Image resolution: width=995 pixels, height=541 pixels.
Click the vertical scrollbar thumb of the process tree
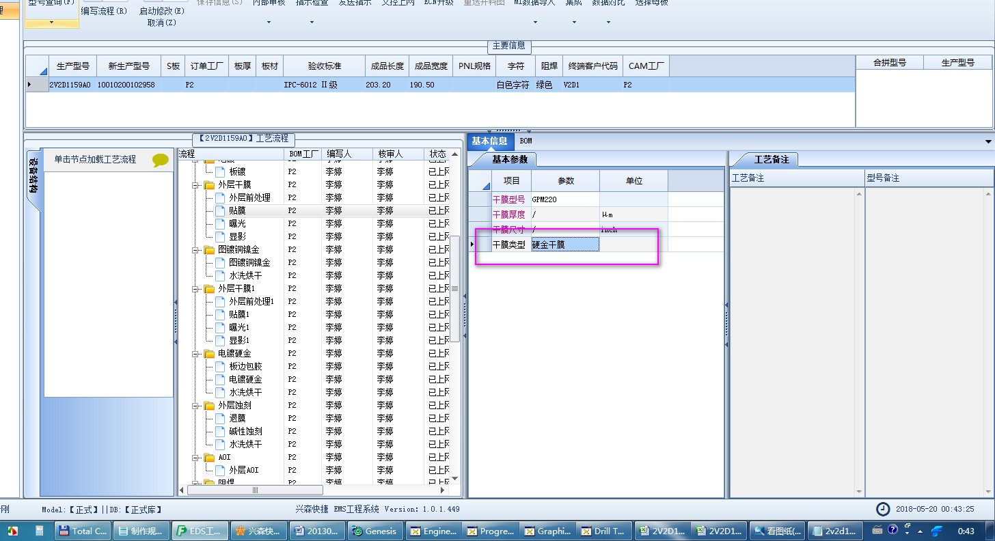coord(454,289)
